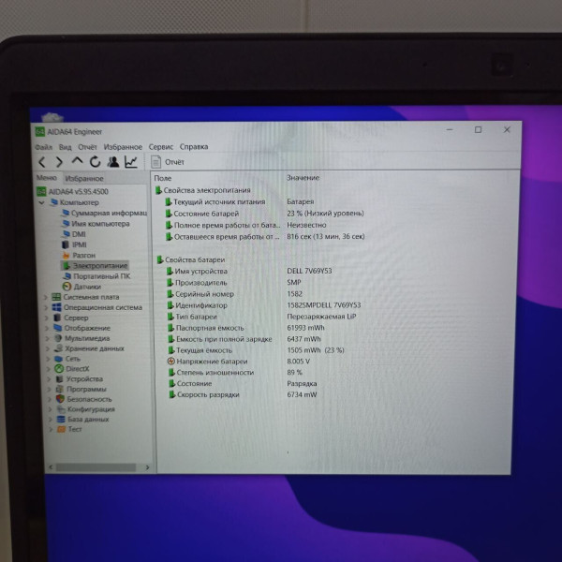Open the Справка menu

tap(194, 147)
